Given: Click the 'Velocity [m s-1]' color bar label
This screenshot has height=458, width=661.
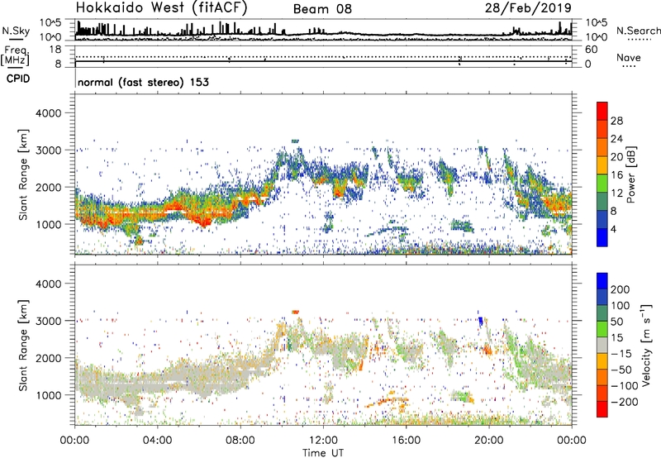Looking at the screenshot, I should [x=646, y=345].
